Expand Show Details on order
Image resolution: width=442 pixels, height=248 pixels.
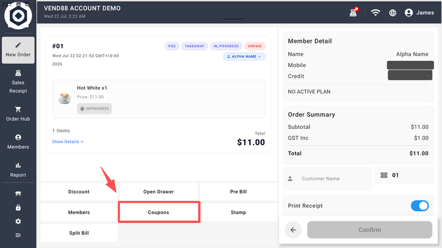[68, 142]
